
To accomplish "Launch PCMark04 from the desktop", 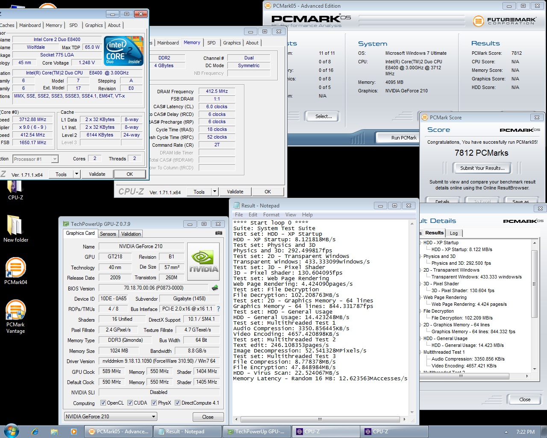I will point(15,271).
